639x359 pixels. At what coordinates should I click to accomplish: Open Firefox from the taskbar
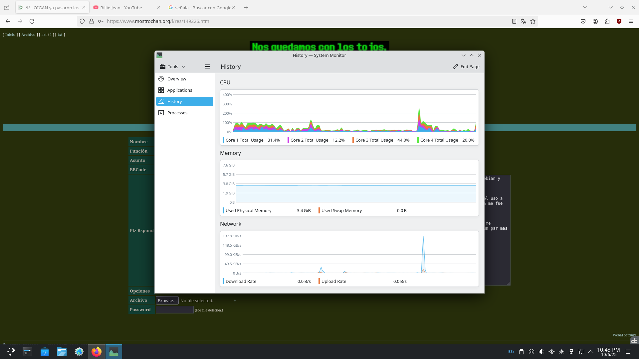(x=97, y=352)
